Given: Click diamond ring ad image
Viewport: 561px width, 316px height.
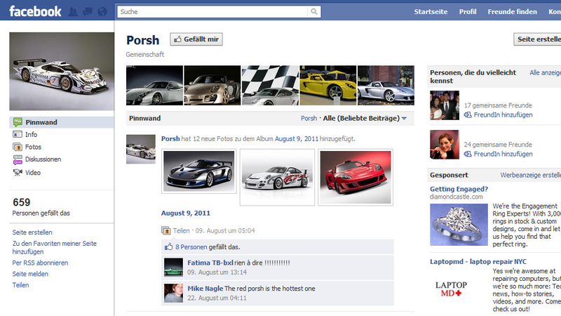Looking at the screenshot, I should coord(459,225).
